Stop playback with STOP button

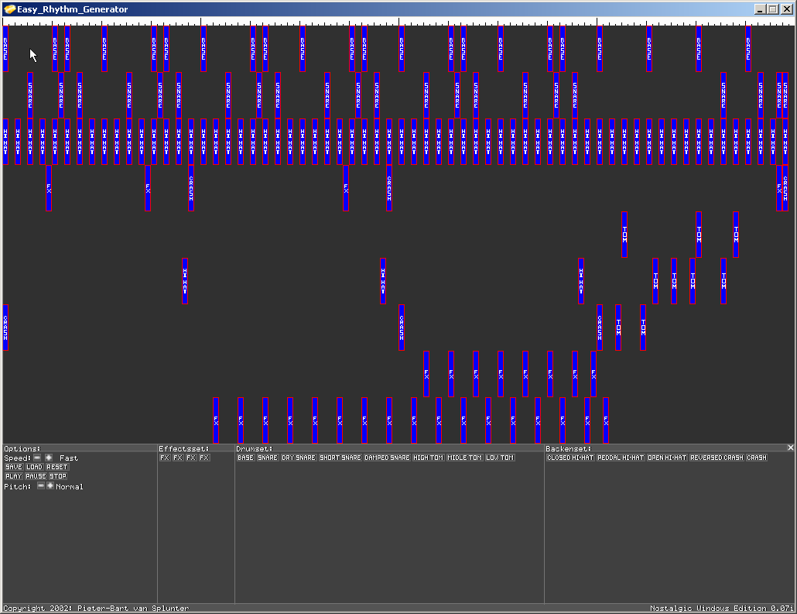pyautogui.click(x=58, y=476)
